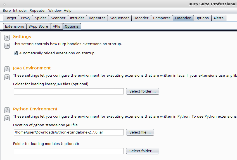This screenshot has height=160, width=237.
Task: Focus the Java library JAR folder field
Action: click(69, 91)
